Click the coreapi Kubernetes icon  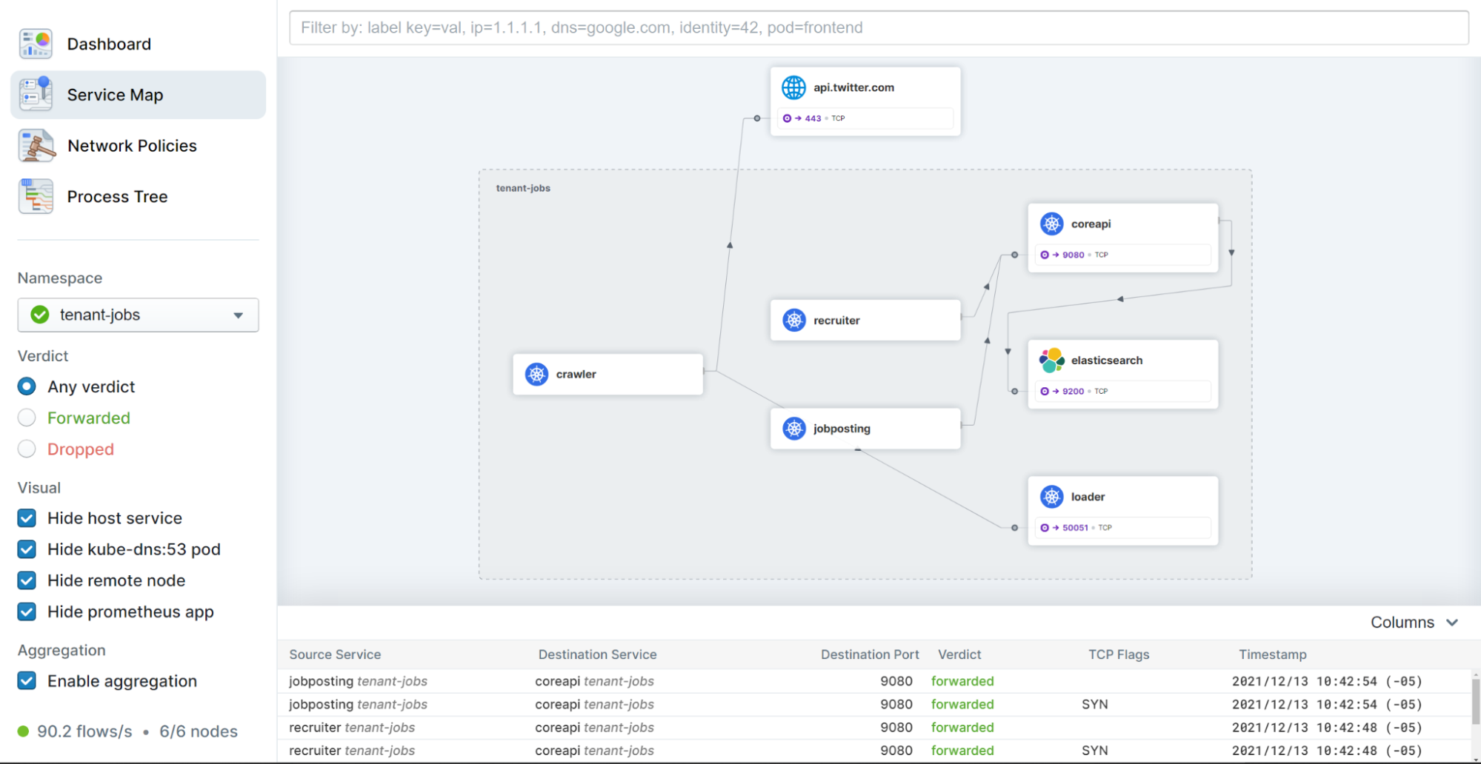(1051, 224)
